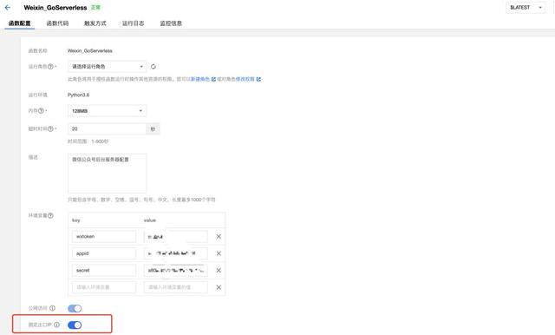555x335 pixels.
Task: Switch to the 触发方式 tab
Action: point(95,23)
